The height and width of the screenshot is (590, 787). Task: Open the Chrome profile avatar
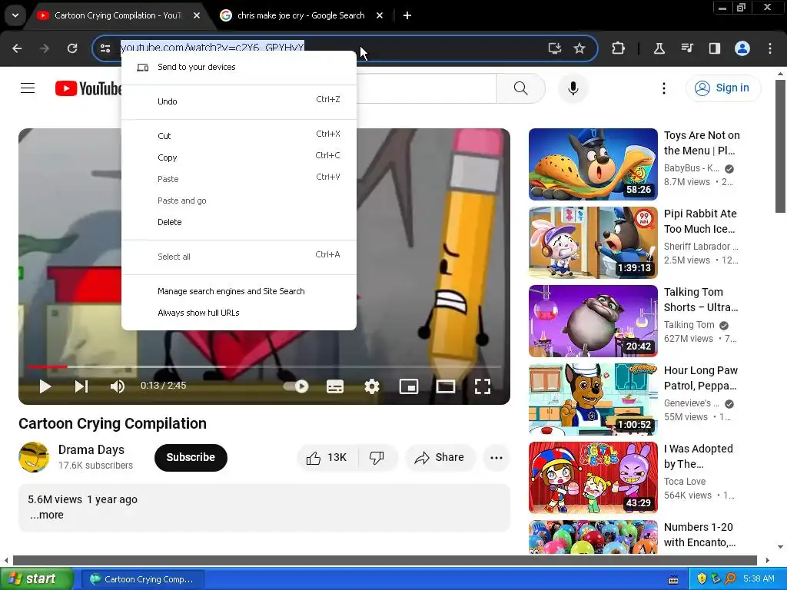(x=742, y=48)
